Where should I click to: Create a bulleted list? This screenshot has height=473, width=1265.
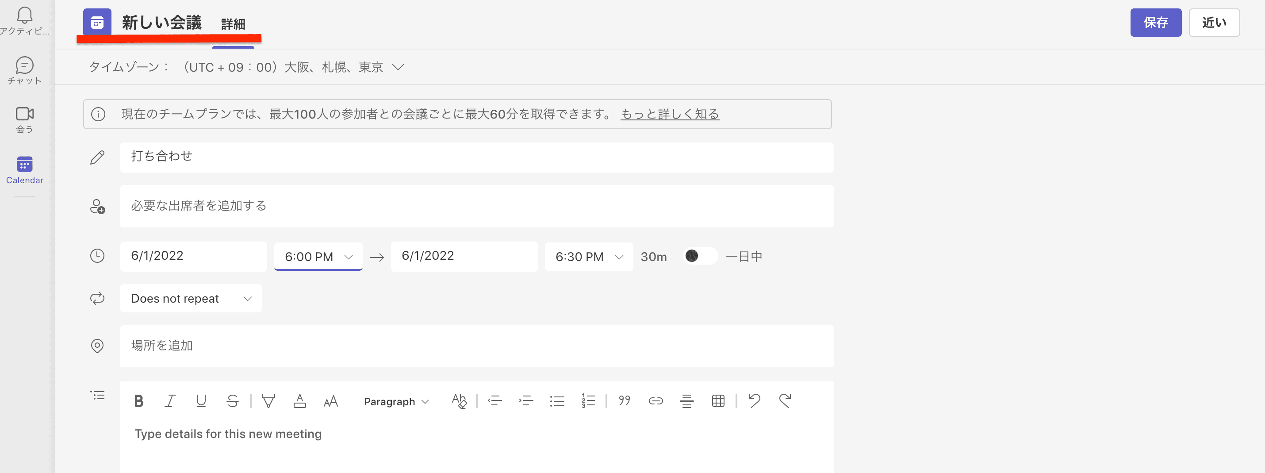(x=557, y=401)
